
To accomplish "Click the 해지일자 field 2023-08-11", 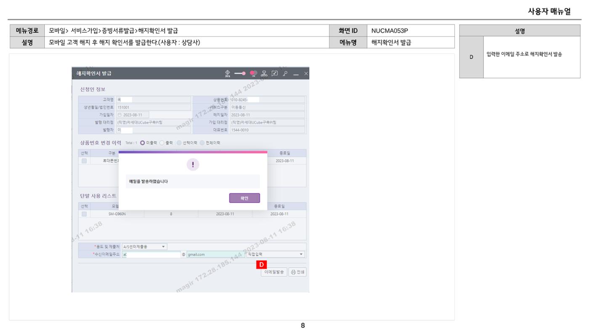I will pyautogui.click(x=267, y=115).
